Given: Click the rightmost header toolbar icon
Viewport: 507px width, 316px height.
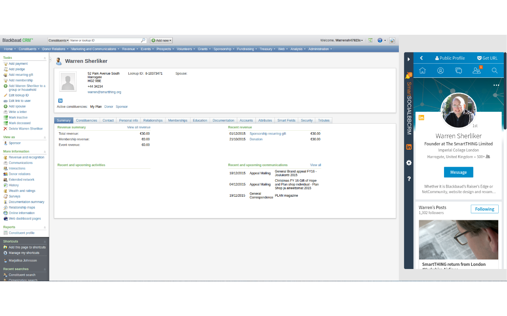Looking at the screenshot, I should click(392, 40).
